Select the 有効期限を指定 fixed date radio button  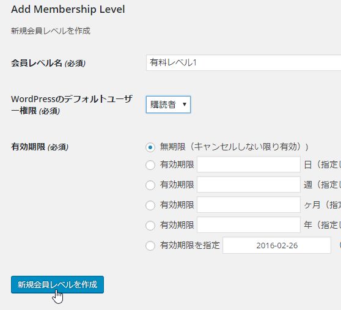click(x=150, y=246)
